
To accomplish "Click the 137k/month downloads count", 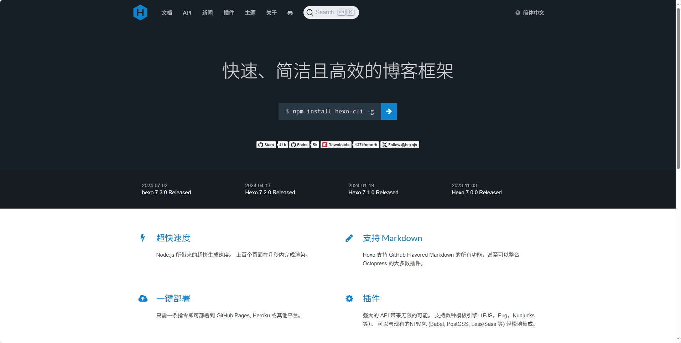I will pyautogui.click(x=366, y=145).
